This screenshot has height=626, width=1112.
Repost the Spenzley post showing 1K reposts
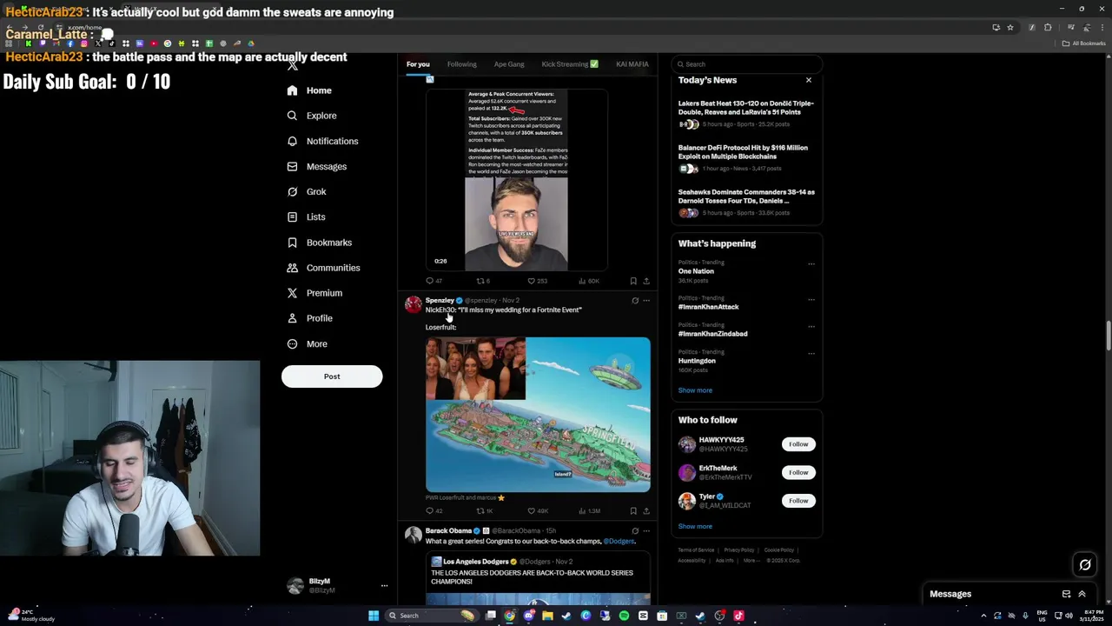tap(485, 511)
